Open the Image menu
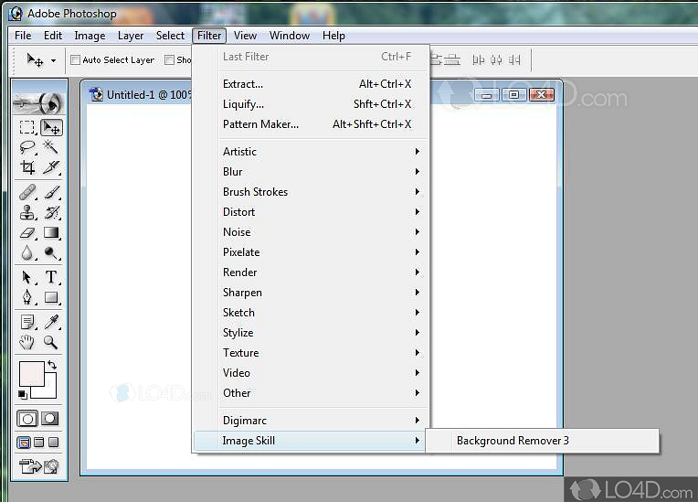 point(90,35)
